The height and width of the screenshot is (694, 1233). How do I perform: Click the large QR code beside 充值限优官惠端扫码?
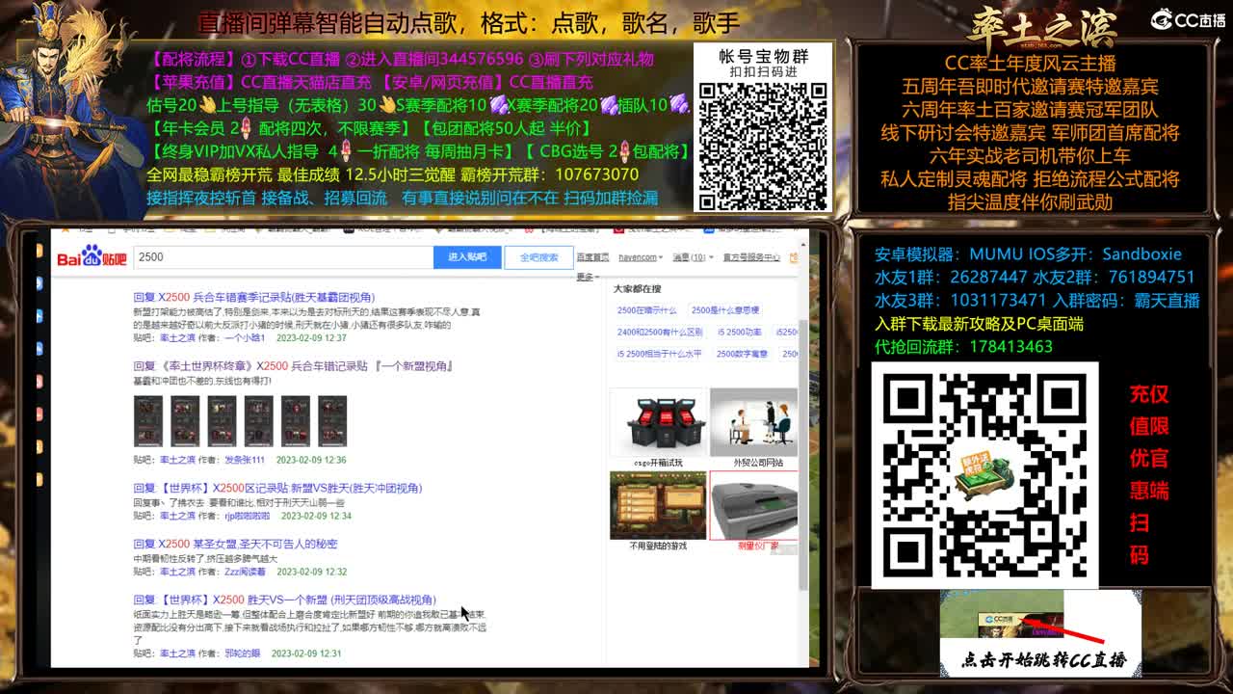984,475
